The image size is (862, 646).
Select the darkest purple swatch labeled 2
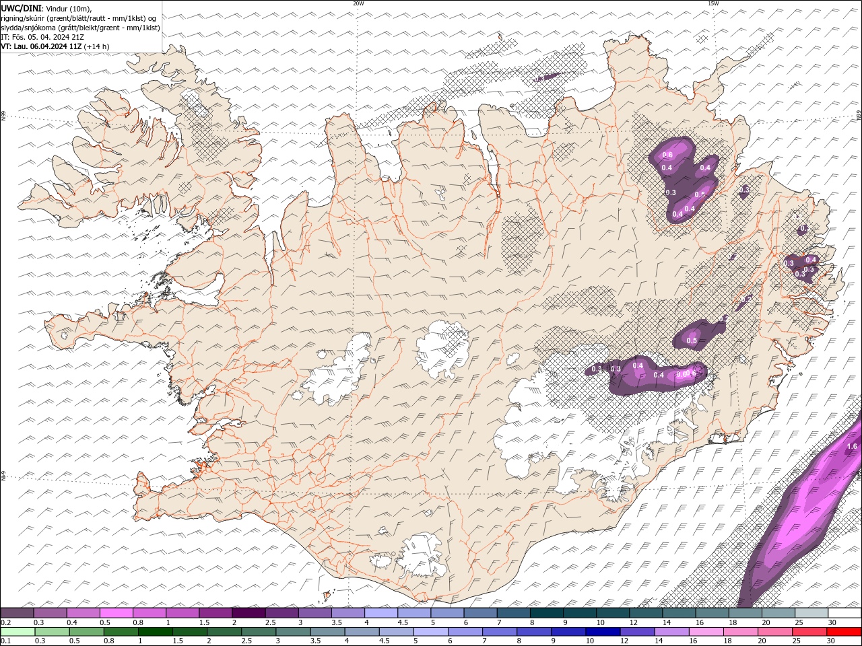pos(248,613)
